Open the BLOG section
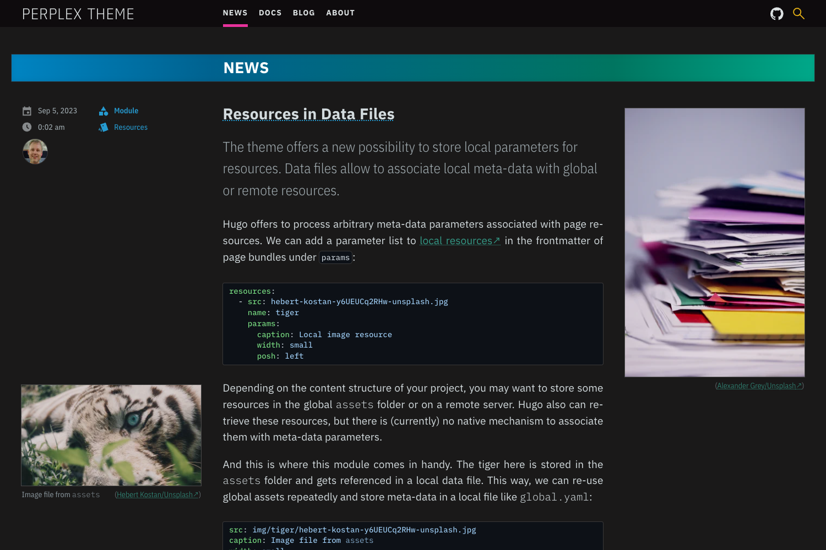Viewport: 826px width, 550px height. 304,13
